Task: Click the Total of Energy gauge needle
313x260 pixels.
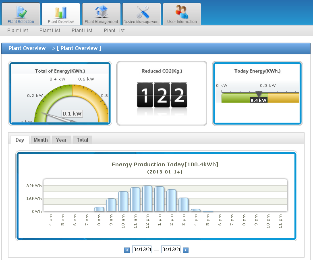Action: 58,118
